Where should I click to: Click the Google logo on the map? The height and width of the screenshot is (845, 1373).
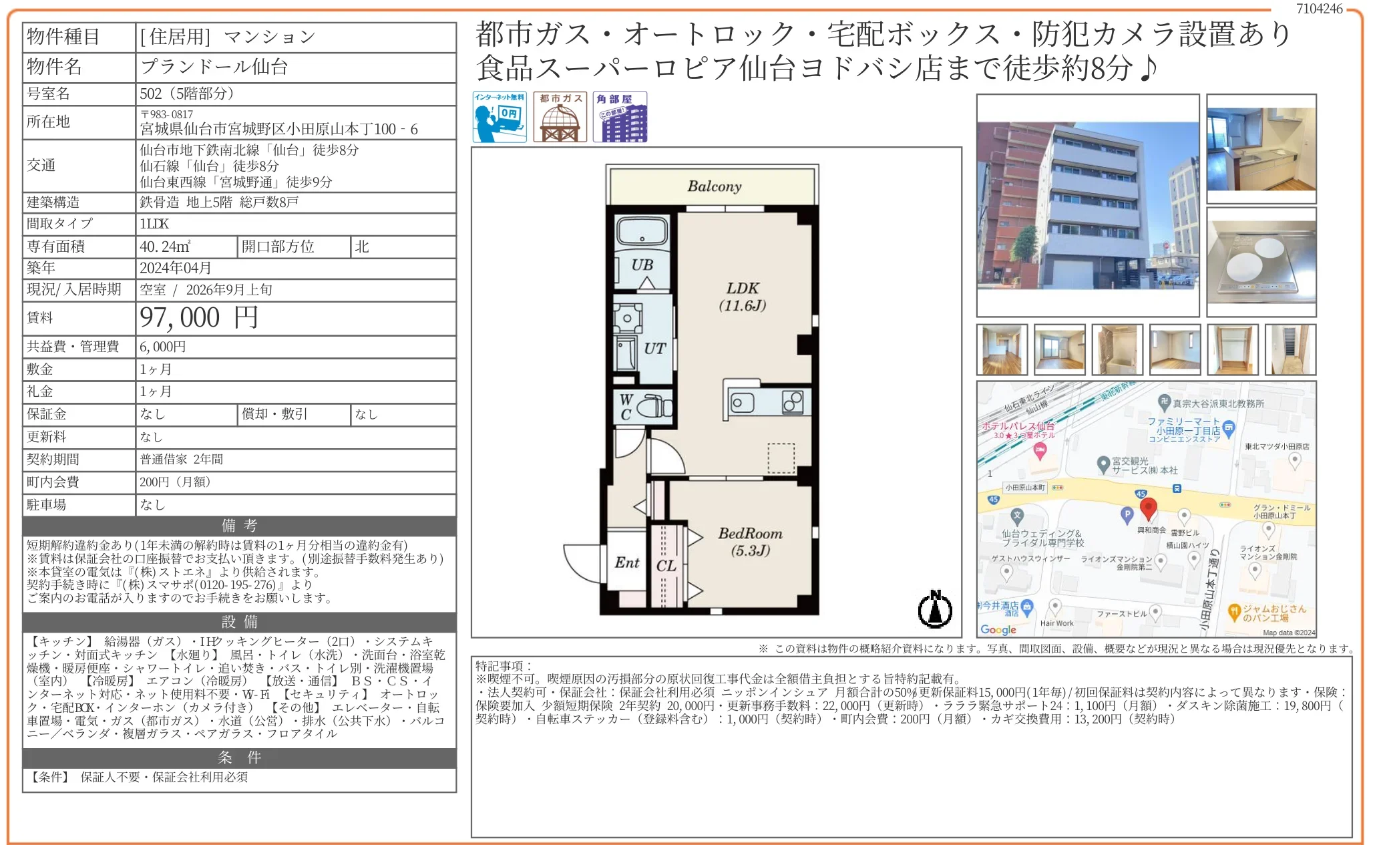click(x=998, y=629)
